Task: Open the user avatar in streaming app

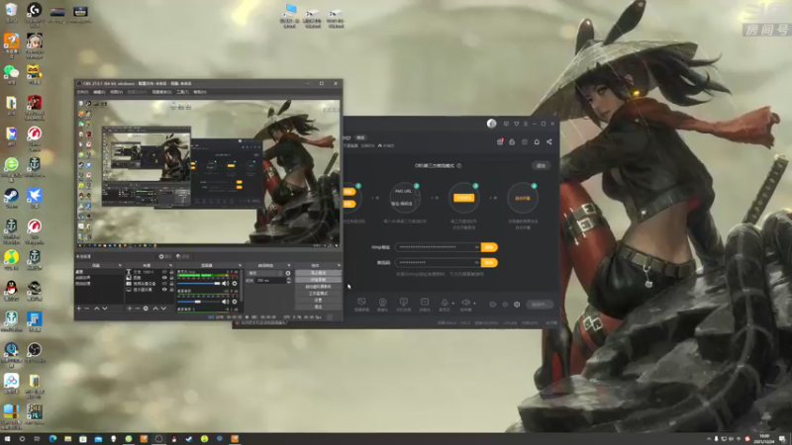Action: pos(491,124)
